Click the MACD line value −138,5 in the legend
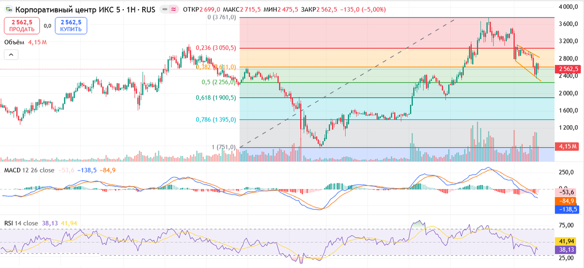This screenshot has width=584, height=268. click(x=87, y=170)
